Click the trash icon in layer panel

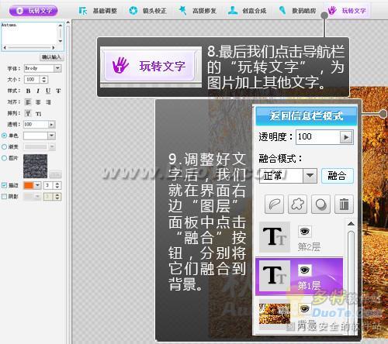(x=344, y=205)
